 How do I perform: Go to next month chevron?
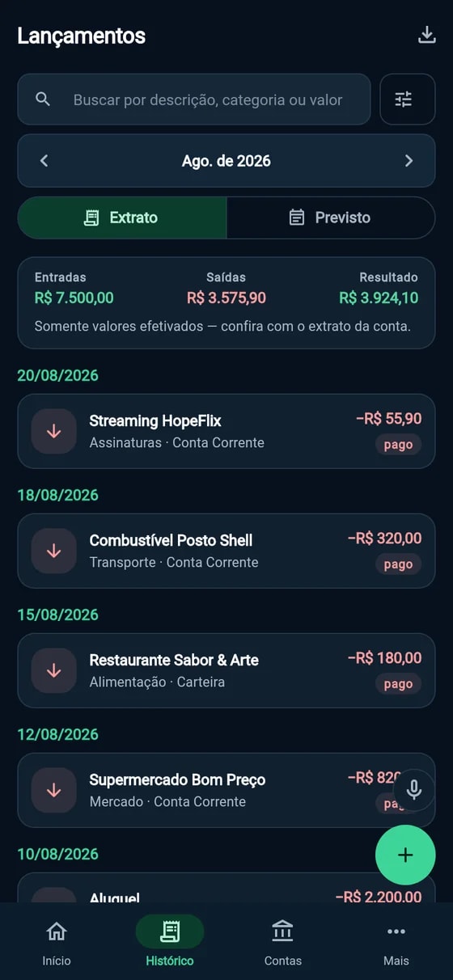409,160
